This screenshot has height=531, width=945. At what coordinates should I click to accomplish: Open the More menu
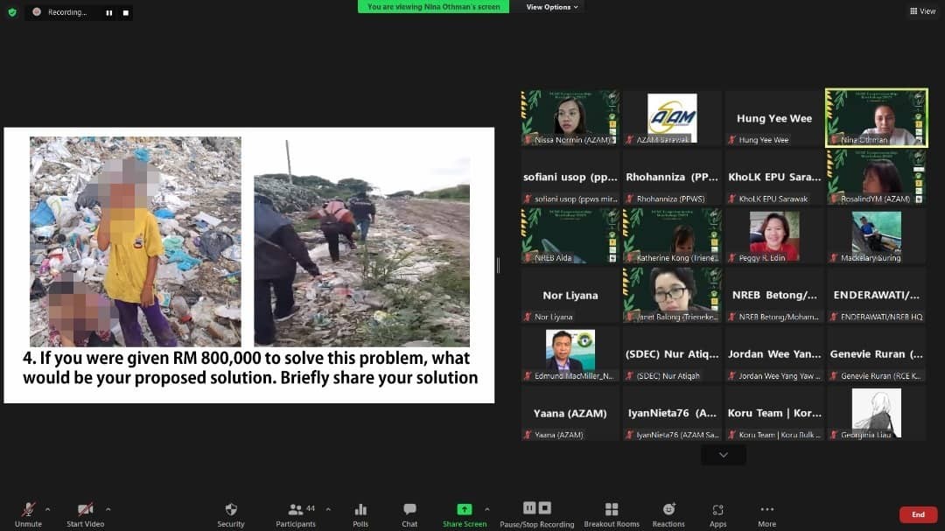766,510
